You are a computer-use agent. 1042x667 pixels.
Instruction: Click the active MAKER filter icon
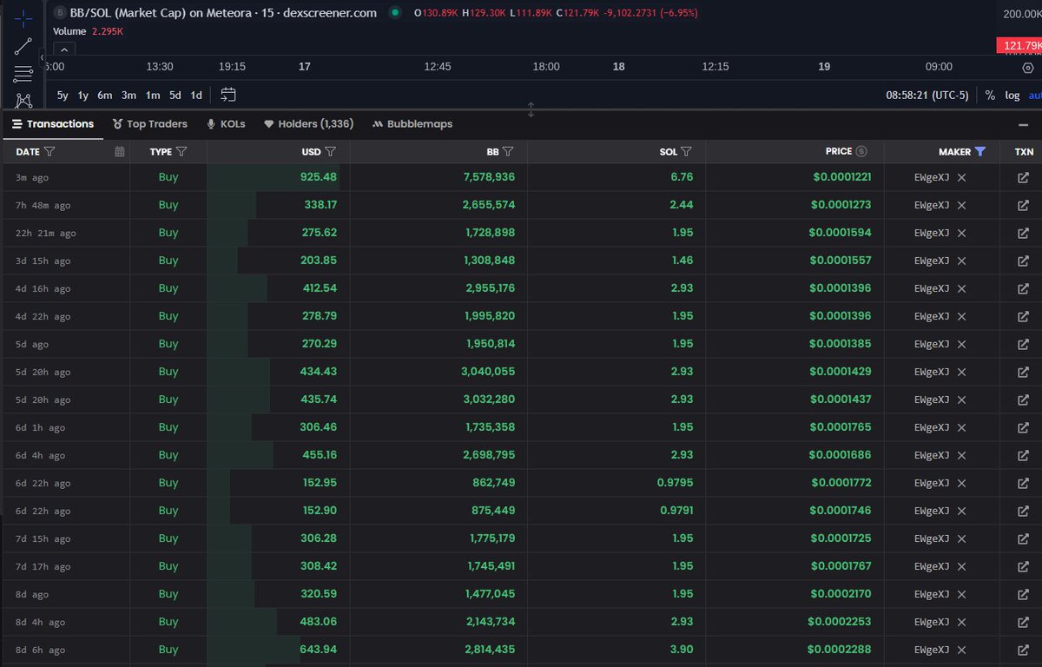[980, 151]
